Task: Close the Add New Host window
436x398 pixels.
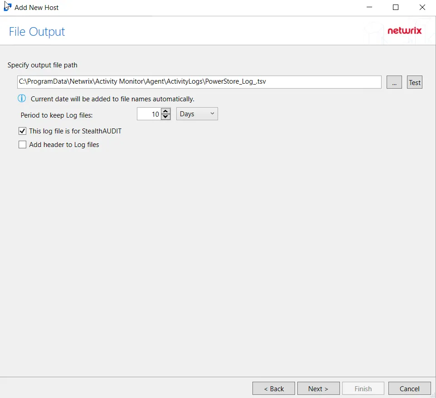Action: tap(422, 7)
